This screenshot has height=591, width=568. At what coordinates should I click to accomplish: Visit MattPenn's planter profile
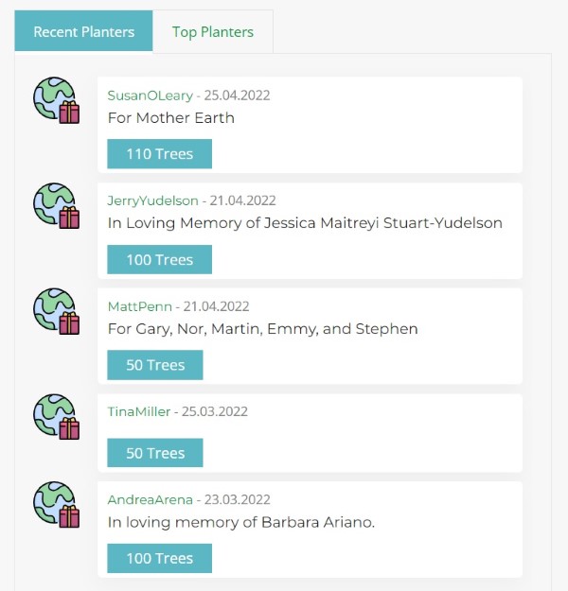click(140, 306)
